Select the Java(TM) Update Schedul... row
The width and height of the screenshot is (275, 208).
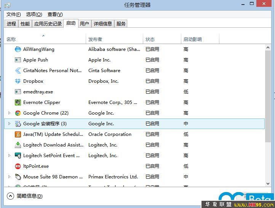(134, 134)
